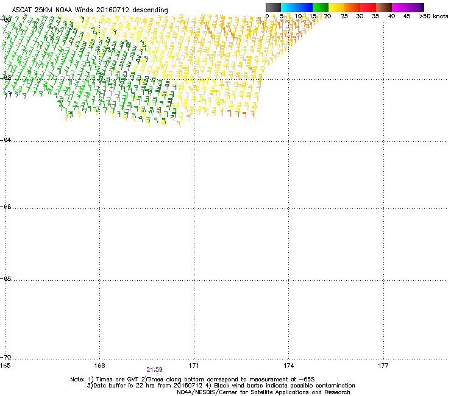Click longitude label '168' on bottom axis
The image size is (451, 396).
coord(99,366)
